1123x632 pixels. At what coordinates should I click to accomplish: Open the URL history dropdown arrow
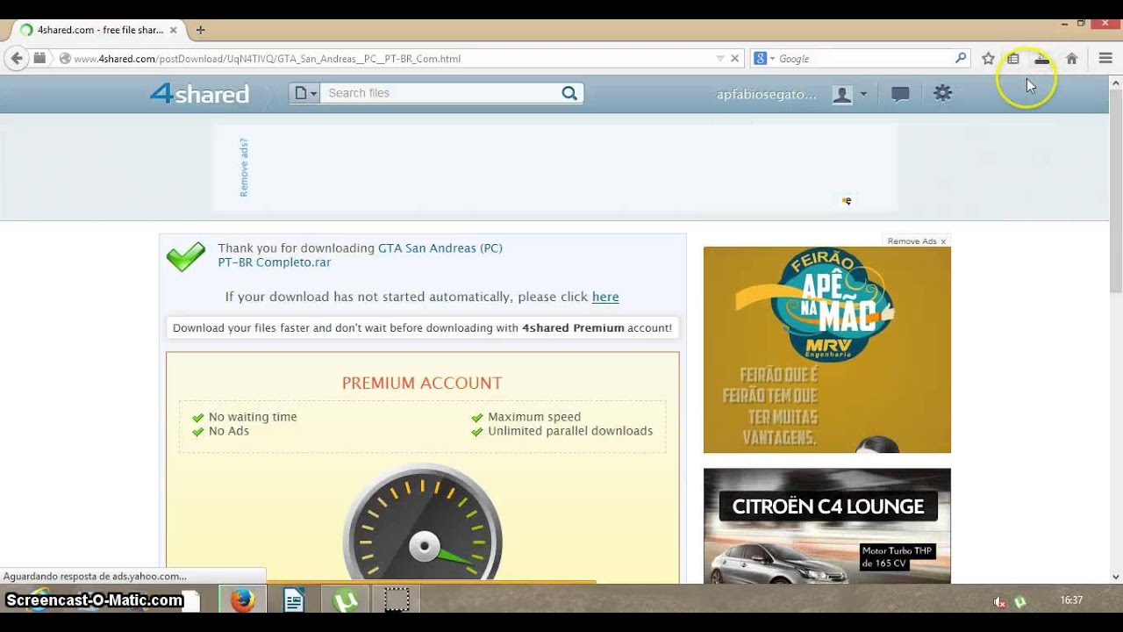click(x=720, y=59)
